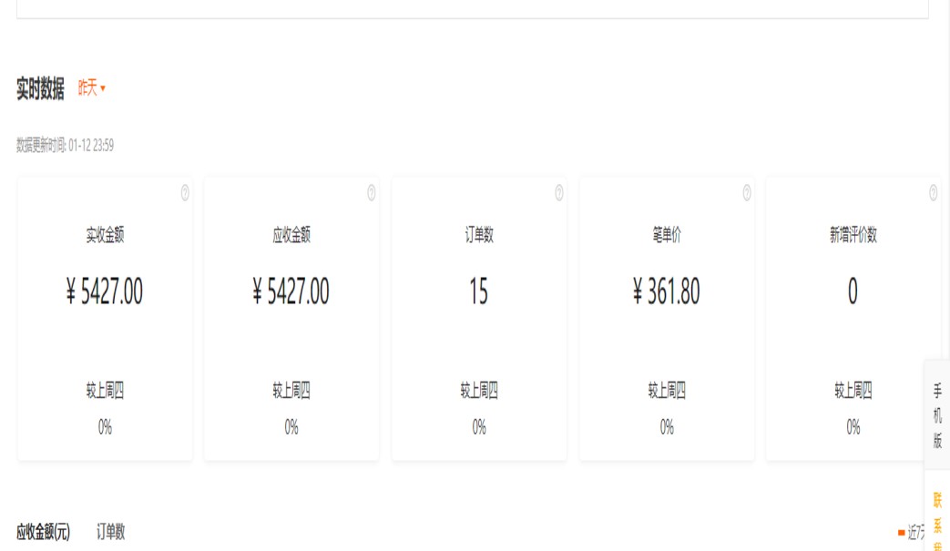
Task: Open the 昨天 date range dropdown
Action: (x=92, y=88)
